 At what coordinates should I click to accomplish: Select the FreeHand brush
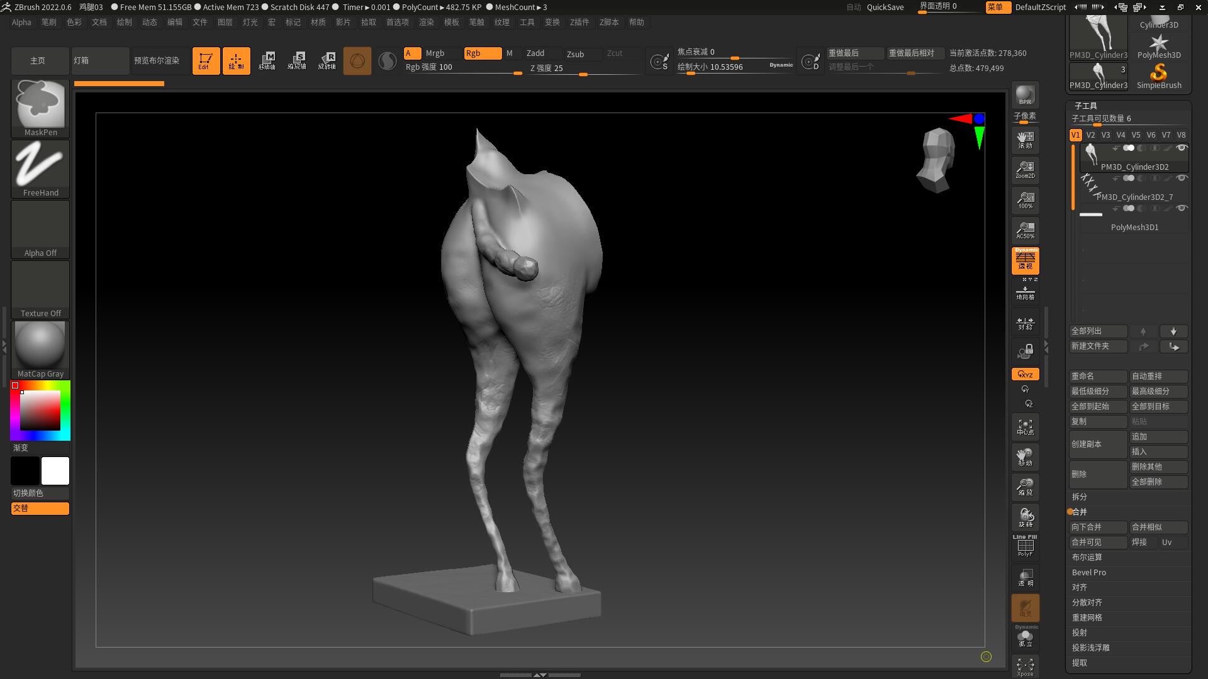(40, 165)
